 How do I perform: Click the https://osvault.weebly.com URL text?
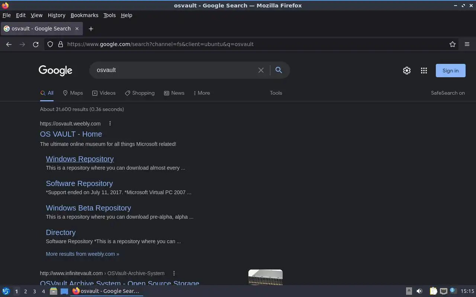[70, 124]
